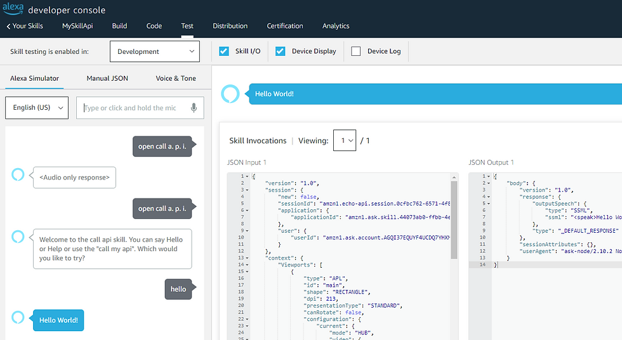Collapse line 1 fold arrow in JSON Output
This screenshot has width=622, height=340.
point(489,176)
